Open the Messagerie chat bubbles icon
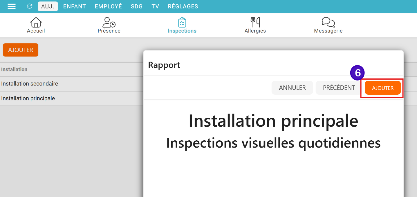The width and height of the screenshot is (417, 197). click(328, 22)
